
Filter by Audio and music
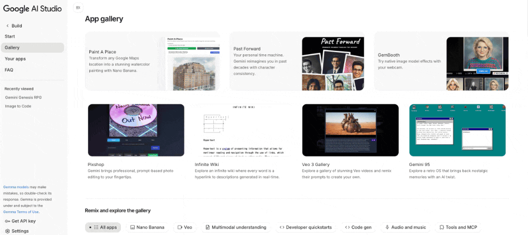[x=406, y=227]
